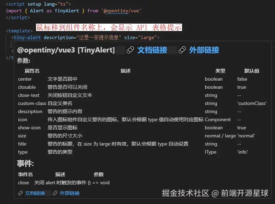
Task: Click the 事件: section heading
Action: coord(25,163)
